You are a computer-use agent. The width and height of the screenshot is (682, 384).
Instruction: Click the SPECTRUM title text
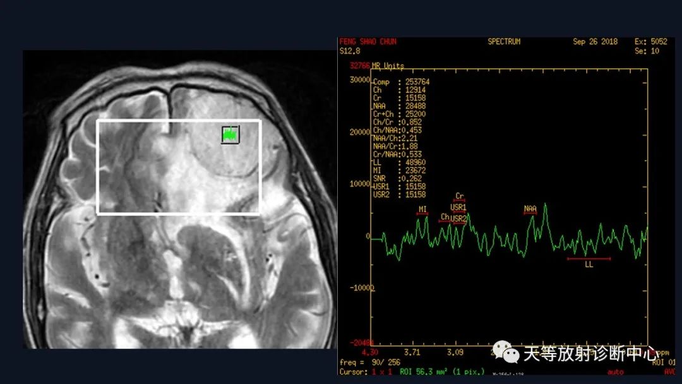[x=504, y=42]
